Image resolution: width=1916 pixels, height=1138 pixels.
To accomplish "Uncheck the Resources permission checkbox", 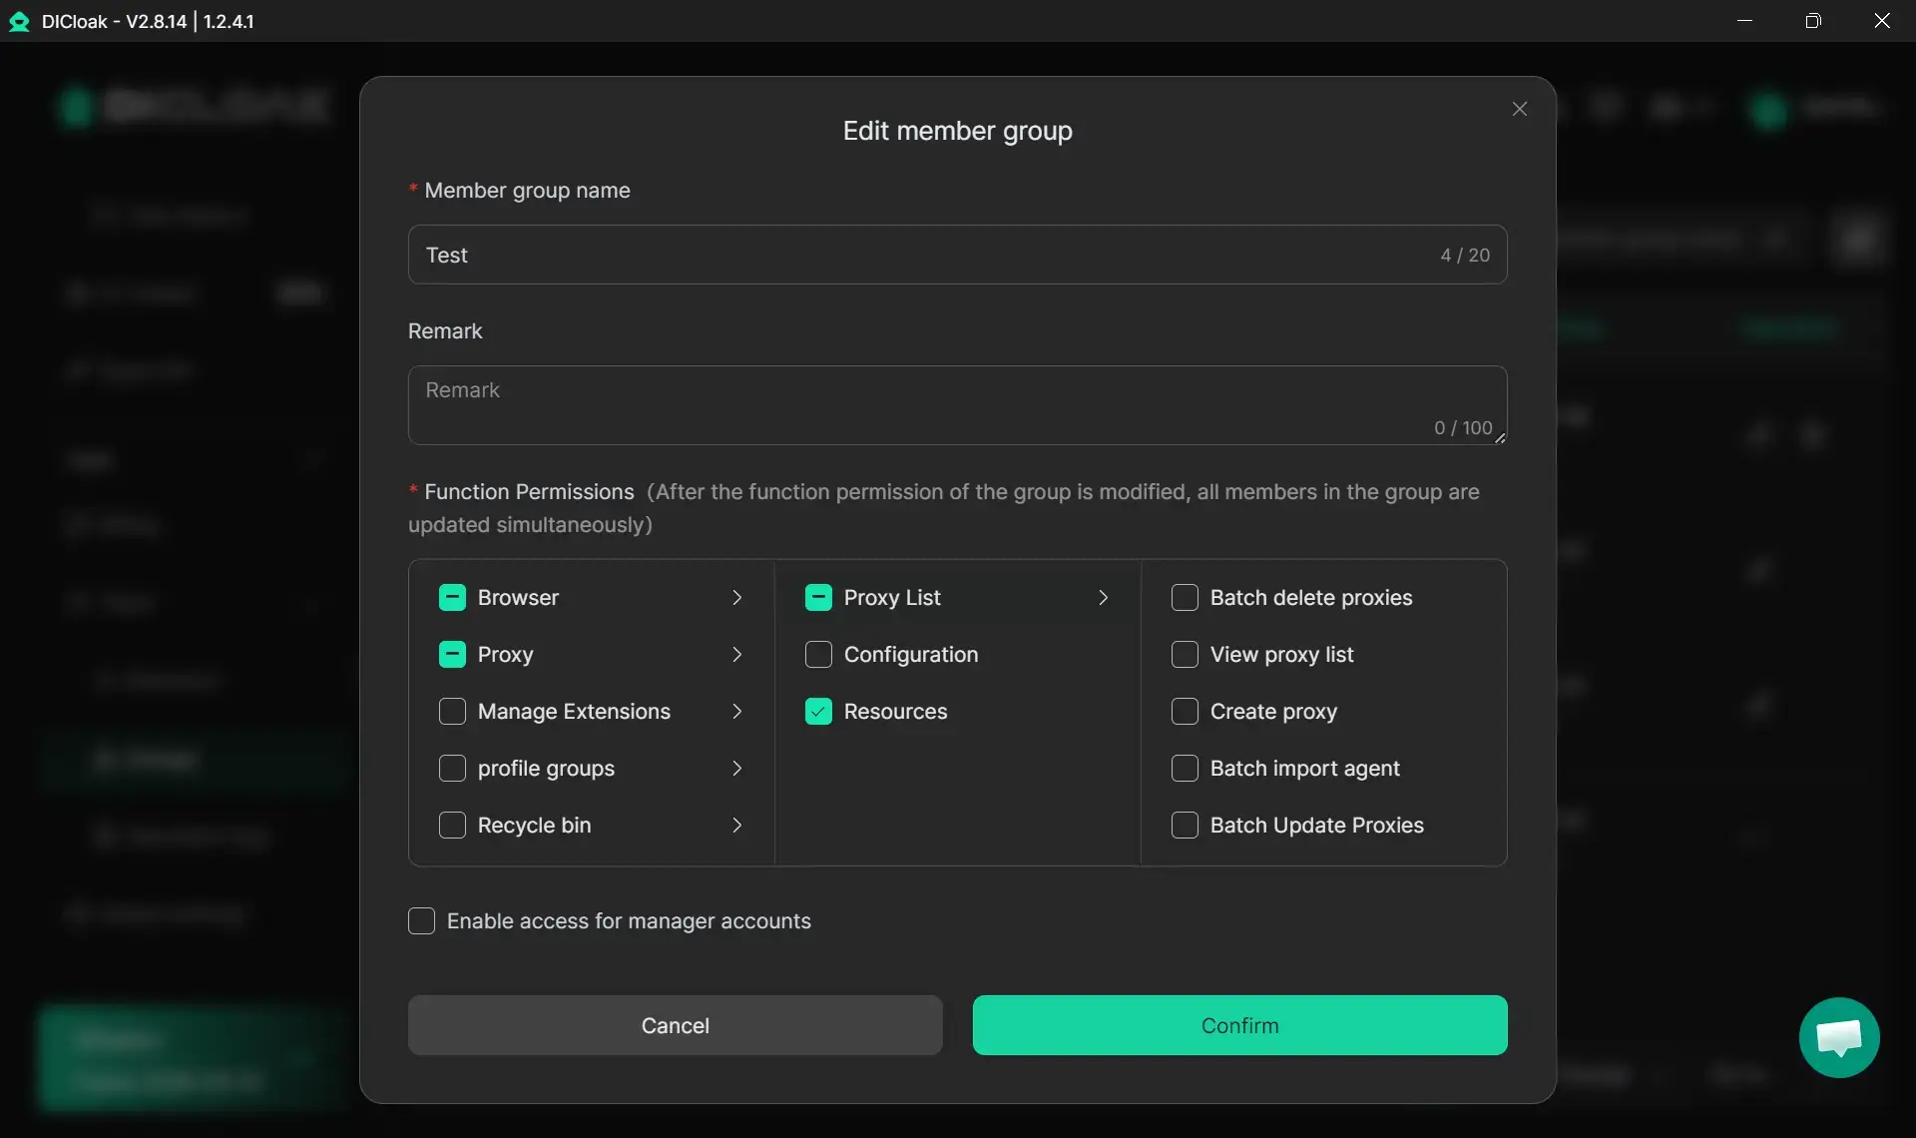I will pyautogui.click(x=818, y=711).
